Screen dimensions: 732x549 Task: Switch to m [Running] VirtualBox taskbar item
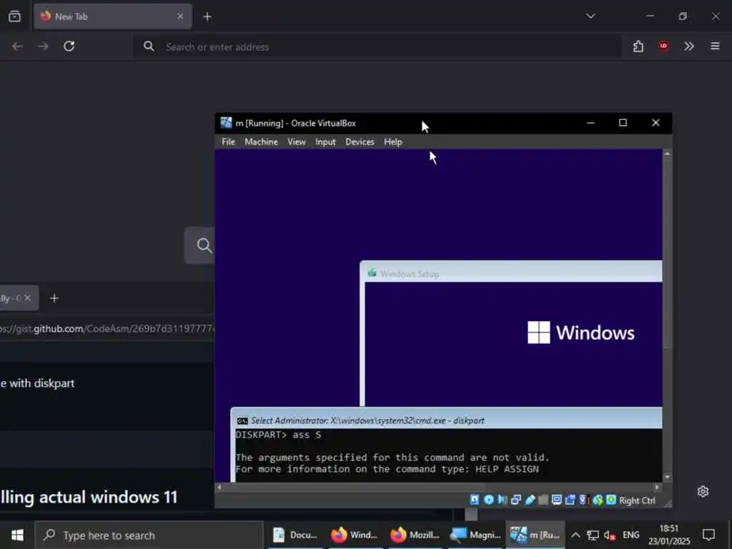[x=535, y=535]
